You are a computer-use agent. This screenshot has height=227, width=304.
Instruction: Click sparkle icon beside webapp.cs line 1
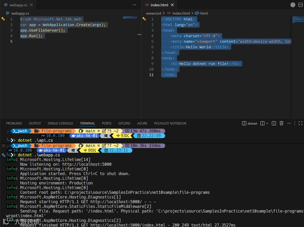click(x=3, y=19)
